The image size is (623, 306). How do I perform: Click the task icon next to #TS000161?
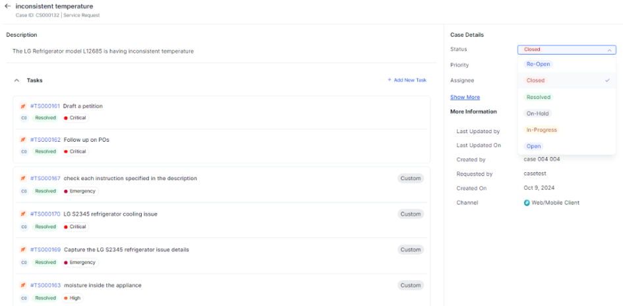tap(24, 106)
